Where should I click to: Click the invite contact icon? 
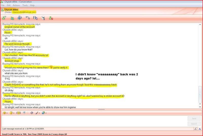pos(4,18)
